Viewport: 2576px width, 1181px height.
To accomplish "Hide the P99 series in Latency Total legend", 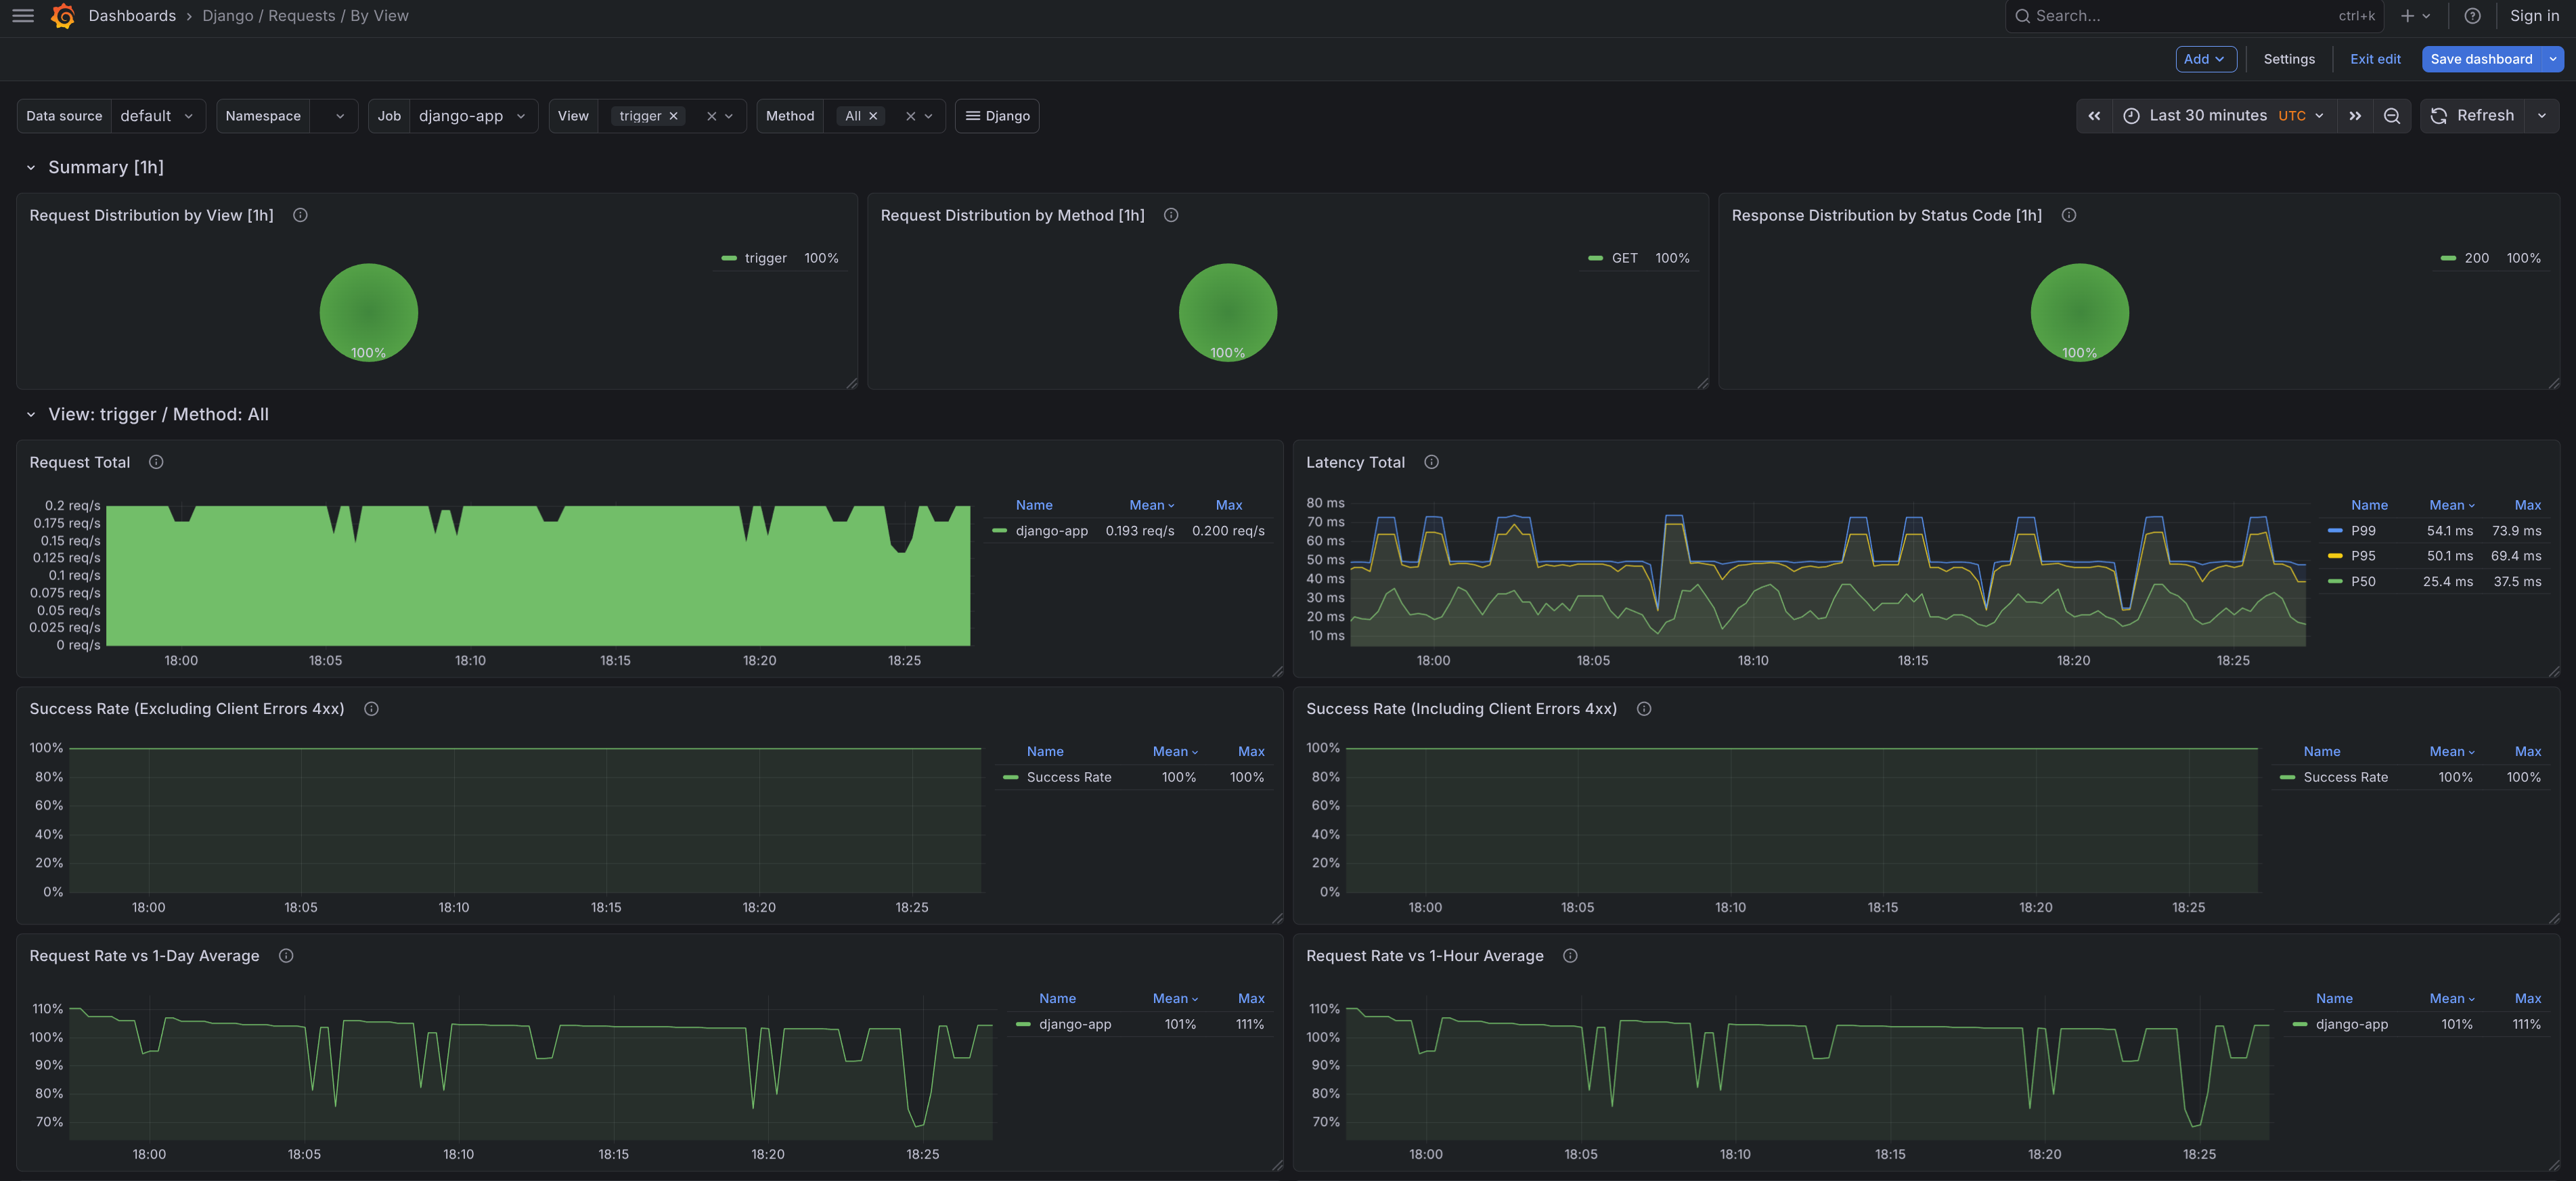I will coord(2362,530).
